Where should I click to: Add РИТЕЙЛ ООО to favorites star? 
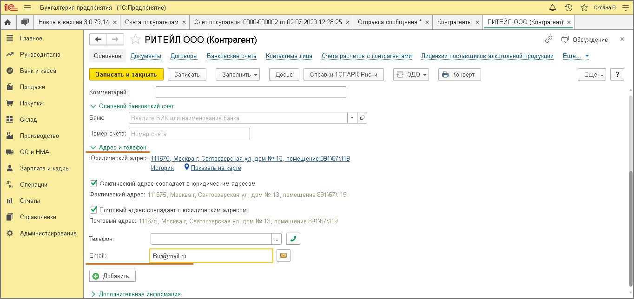(135, 39)
